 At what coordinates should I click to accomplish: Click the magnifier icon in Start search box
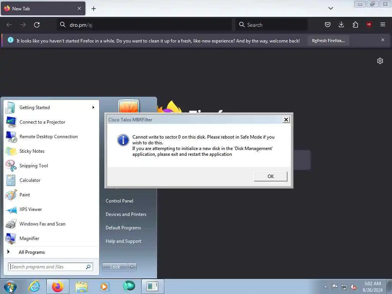point(88,267)
